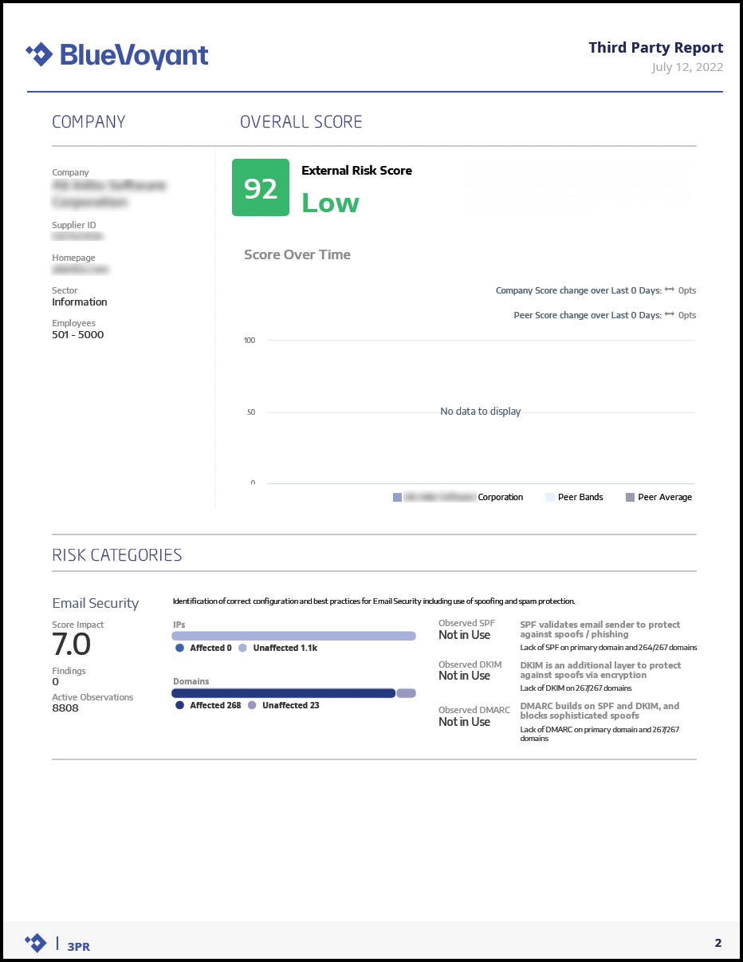743x962 pixels.
Task: Click the 100 label on the chart axis
Action: (x=250, y=341)
